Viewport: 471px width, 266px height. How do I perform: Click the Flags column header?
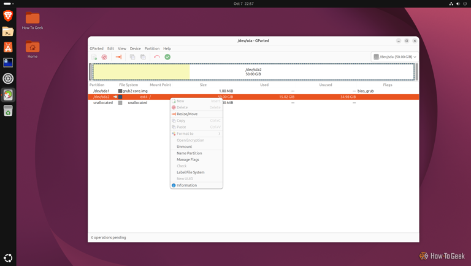(388, 85)
